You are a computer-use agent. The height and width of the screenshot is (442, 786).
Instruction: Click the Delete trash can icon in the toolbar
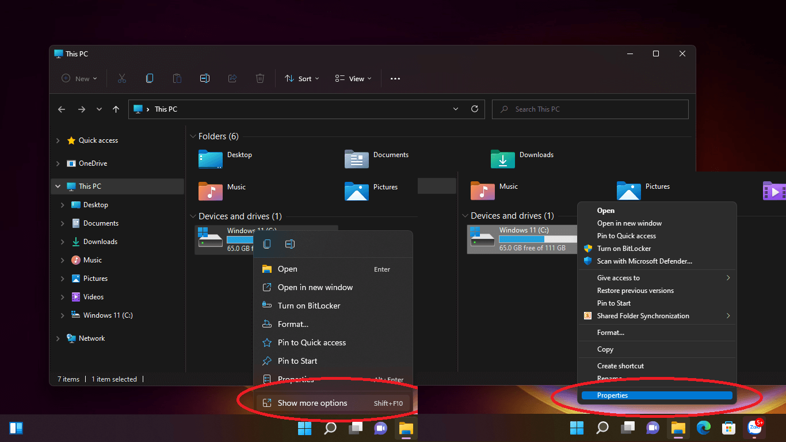(260, 79)
